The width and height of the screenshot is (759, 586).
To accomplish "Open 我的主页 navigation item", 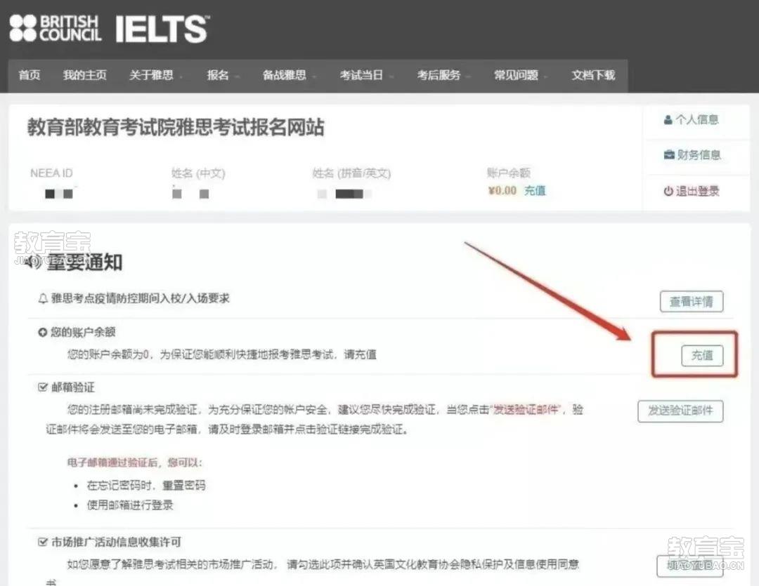I will (x=85, y=75).
